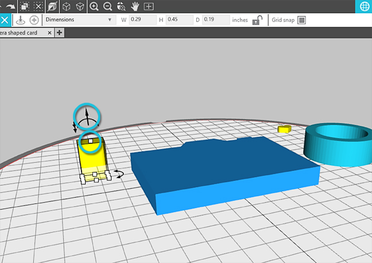The width and height of the screenshot is (372, 263).
Task: Click the bottom-left corner handle of yellow box
Action: [83, 179]
